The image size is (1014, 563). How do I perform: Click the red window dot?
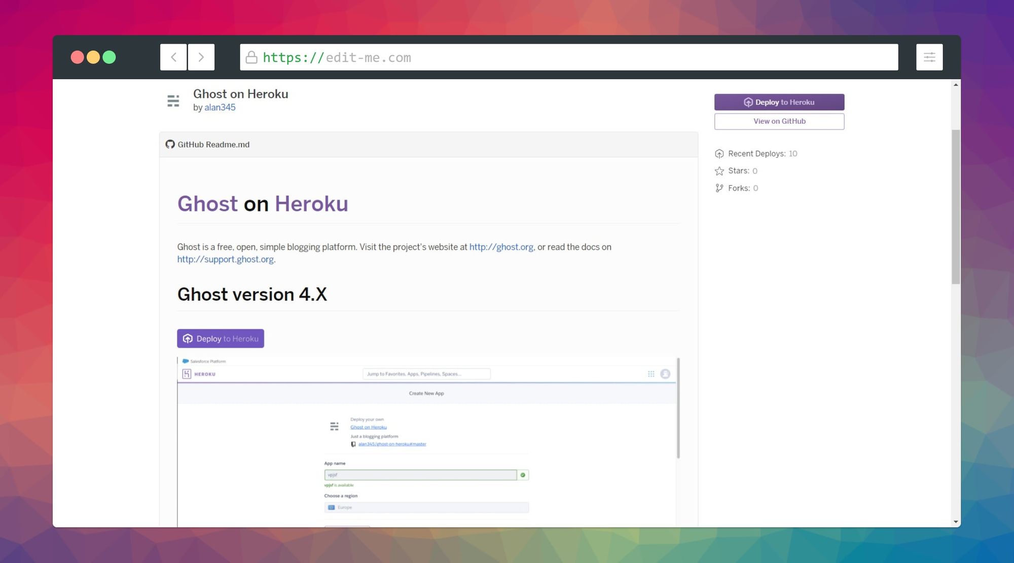77,57
